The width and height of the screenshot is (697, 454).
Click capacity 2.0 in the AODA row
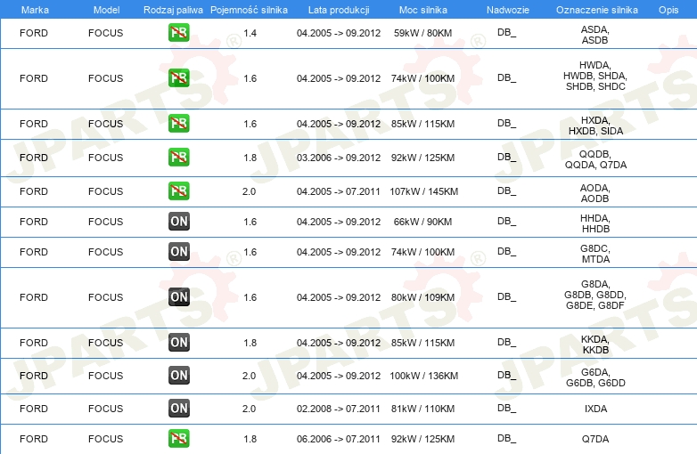point(249,191)
